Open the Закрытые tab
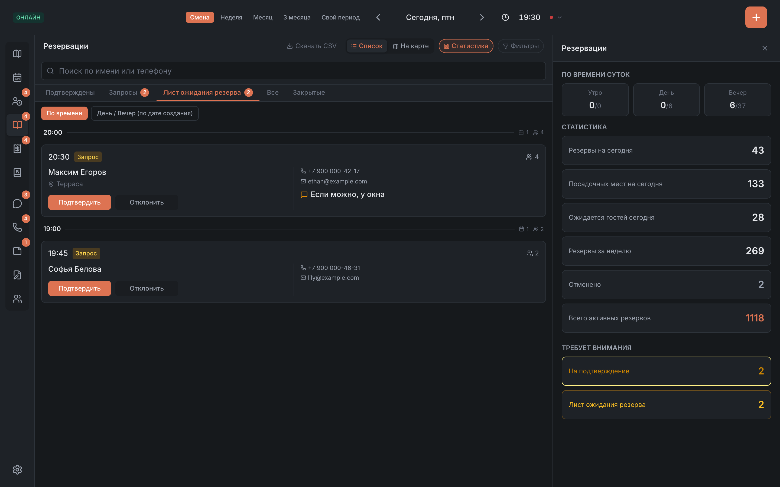The image size is (780, 487). pos(309,93)
